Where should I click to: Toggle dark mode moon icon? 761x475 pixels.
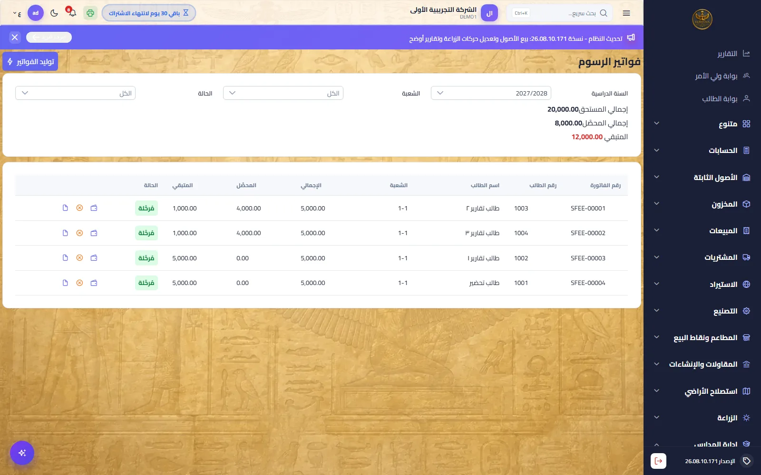54,13
